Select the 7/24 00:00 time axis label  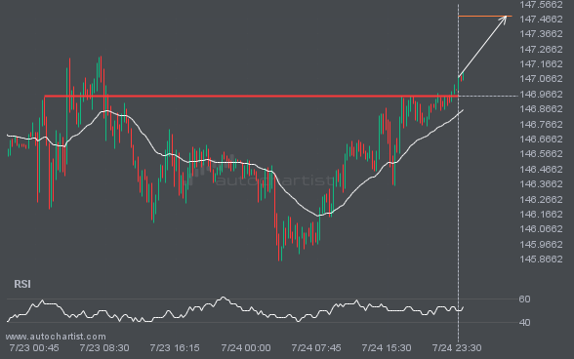[246, 347]
